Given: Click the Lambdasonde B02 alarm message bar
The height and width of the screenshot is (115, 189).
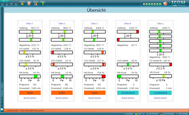Looking at the screenshot, I should 96,111.
